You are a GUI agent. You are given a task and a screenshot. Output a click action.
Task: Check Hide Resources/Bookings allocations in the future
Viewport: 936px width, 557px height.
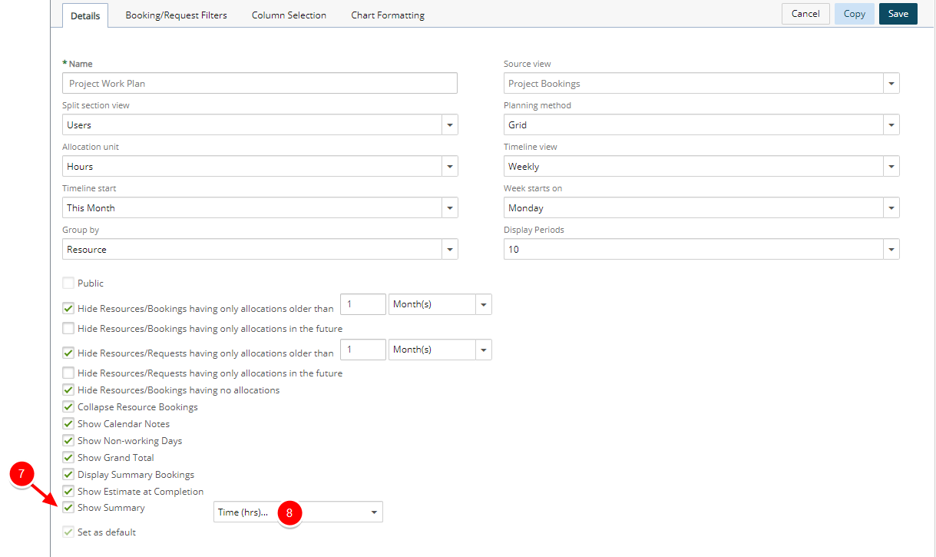(x=68, y=329)
